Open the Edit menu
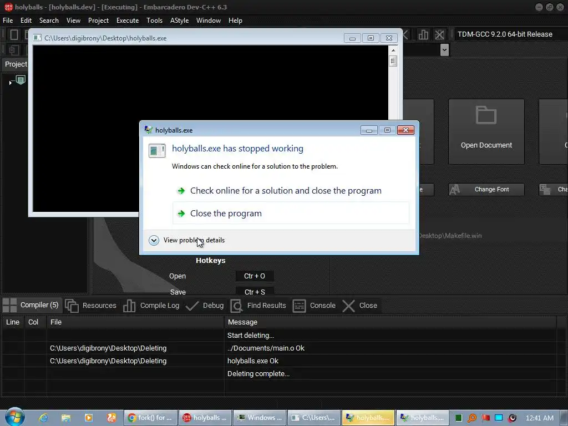The image size is (568, 426). 26,21
